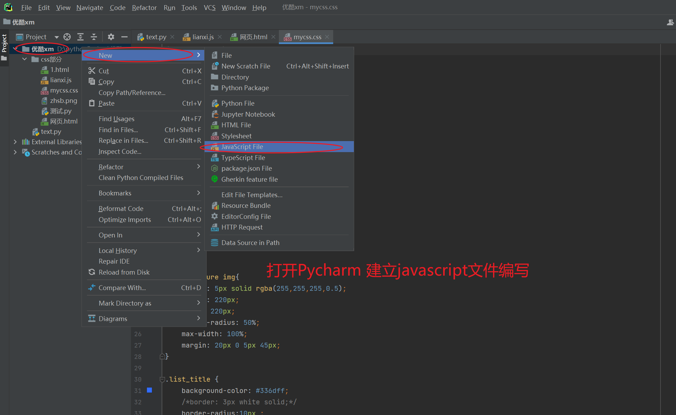Click the Gherkin feature file green icon

click(215, 179)
